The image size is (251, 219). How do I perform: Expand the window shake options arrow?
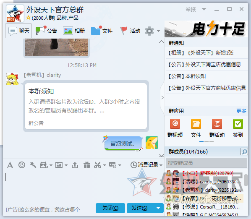pyautogui.click(x=51, y=165)
